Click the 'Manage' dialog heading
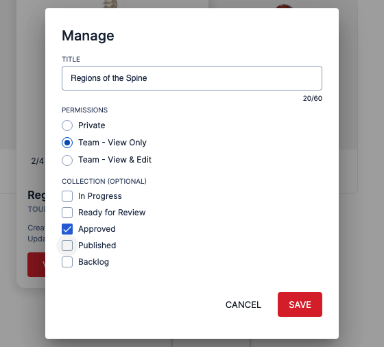Screen dimensions: 384x347 tap(88, 36)
